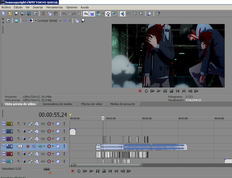232x178 pixels.
Task: Arm audio track 4 for recording
Action: point(28,146)
